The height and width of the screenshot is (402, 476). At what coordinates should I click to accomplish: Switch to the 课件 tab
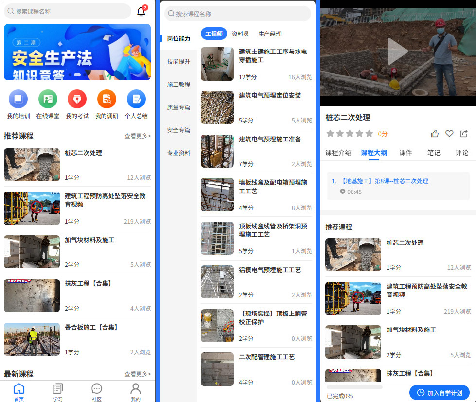click(x=405, y=153)
